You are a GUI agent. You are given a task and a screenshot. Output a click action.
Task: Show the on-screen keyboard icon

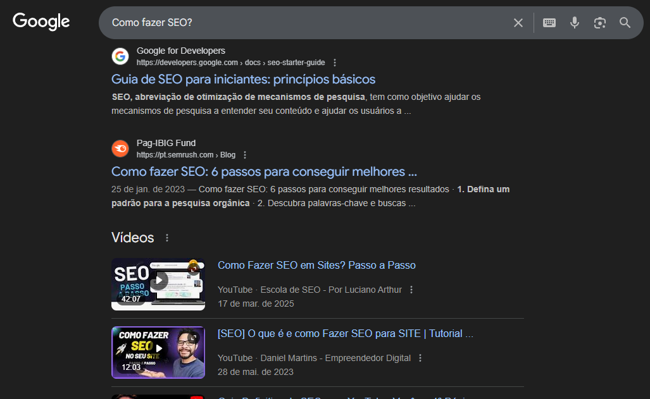pos(549,22)
